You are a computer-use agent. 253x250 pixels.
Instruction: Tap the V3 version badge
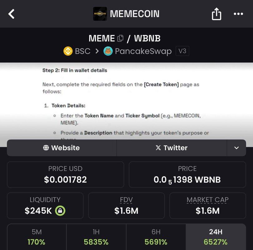(x=182, y=51)
